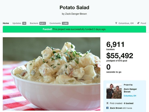The image size is (149, 112).
Task: Open the Home tab
Action: tap(6, 23)
